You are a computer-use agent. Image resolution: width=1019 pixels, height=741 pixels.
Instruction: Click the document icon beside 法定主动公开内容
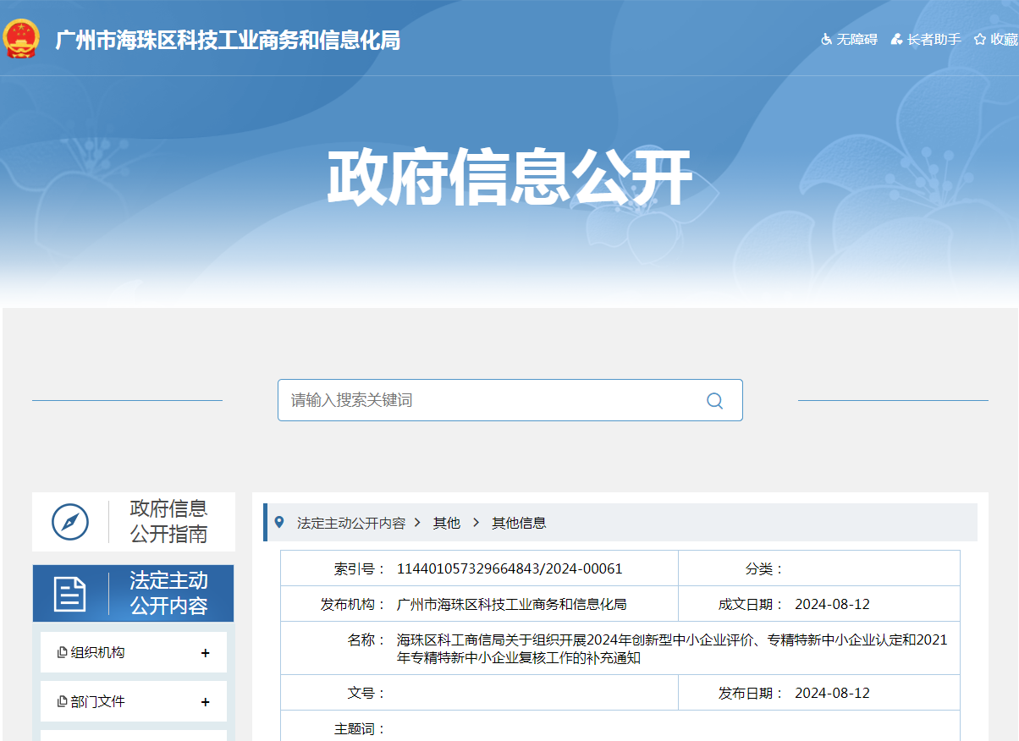(70, 594)
